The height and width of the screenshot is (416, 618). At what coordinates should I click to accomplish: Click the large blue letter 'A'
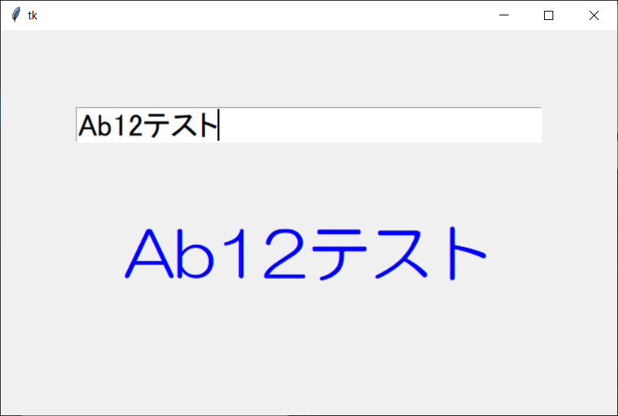[149, 253]
